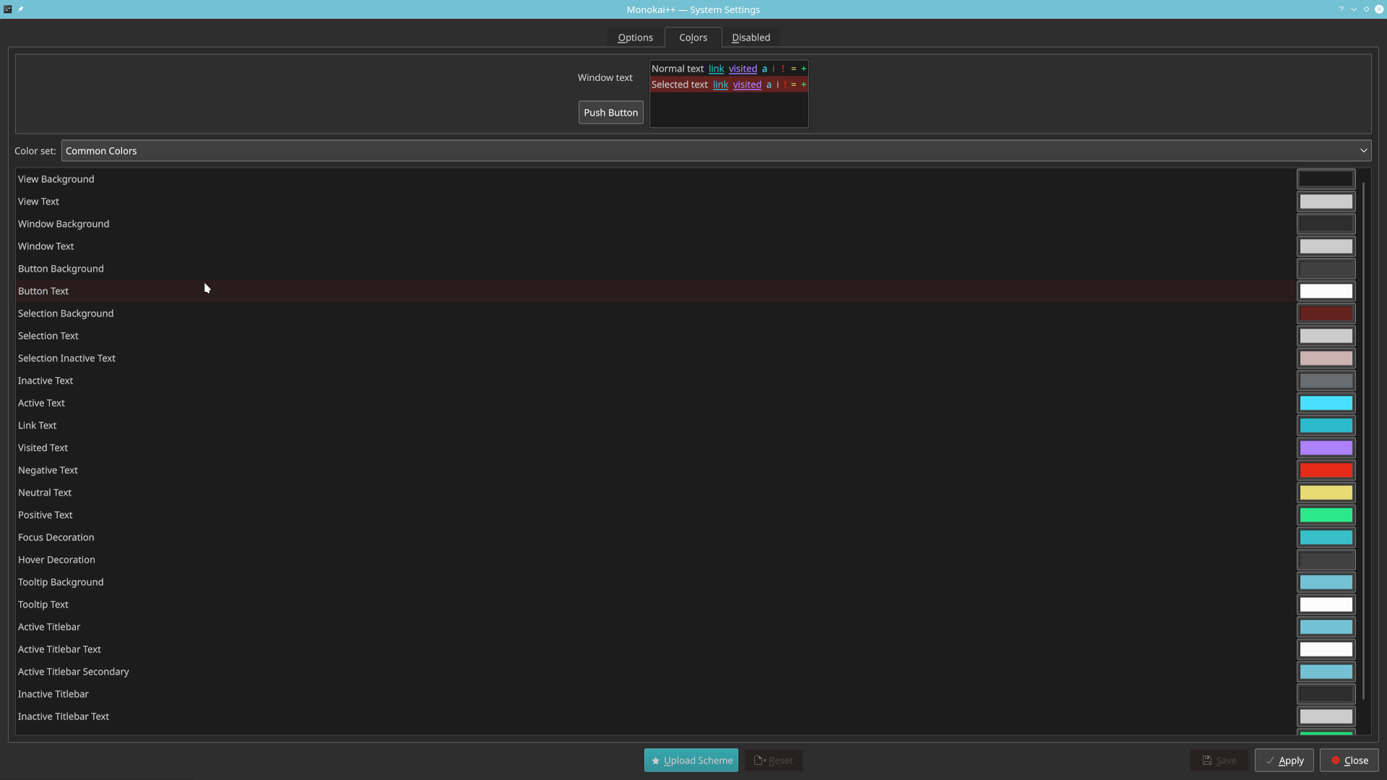Change the Focus Decoration color swatch

pos(1326,537)
